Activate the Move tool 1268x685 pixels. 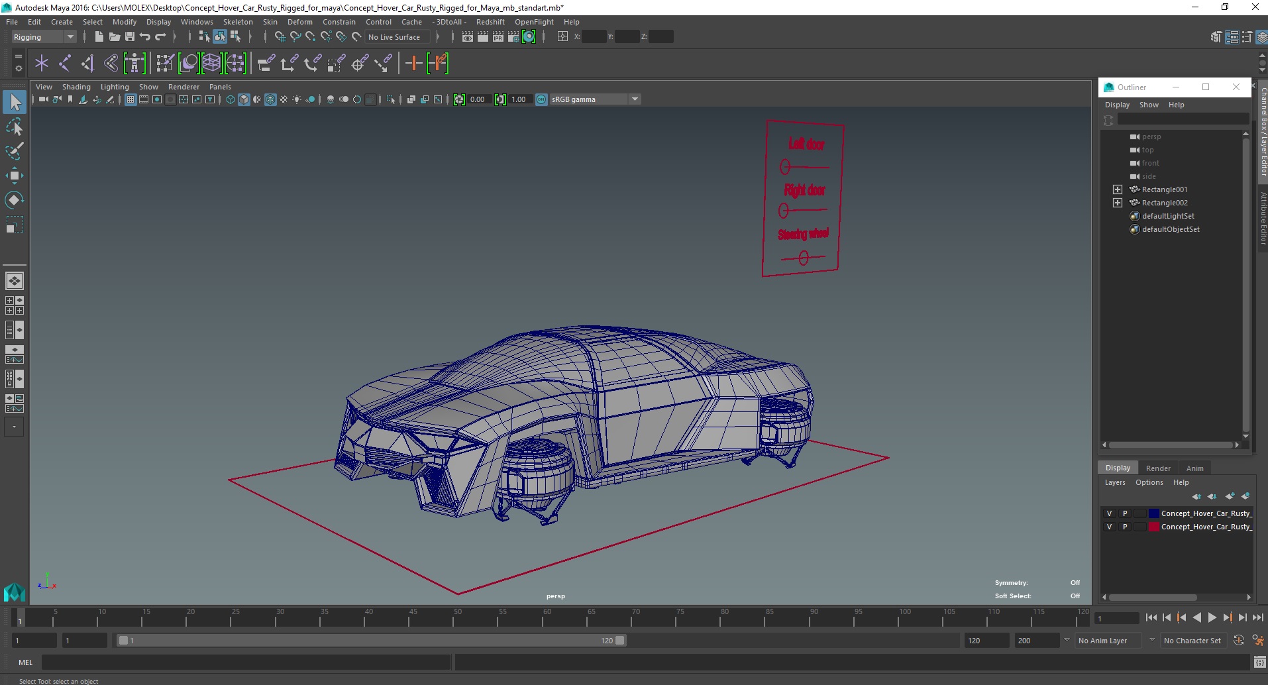pos(15,176)
